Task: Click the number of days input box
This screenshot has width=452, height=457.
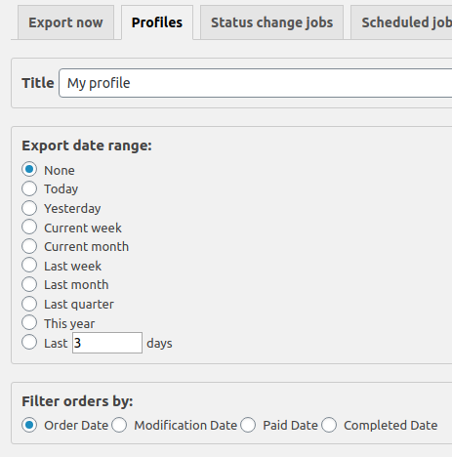Action: coord(107,343)
